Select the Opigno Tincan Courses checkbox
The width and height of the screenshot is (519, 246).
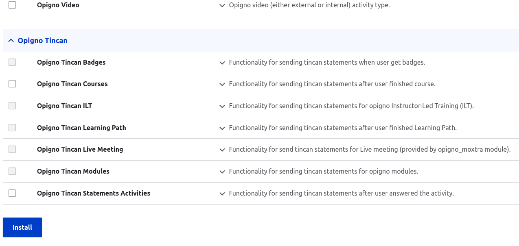pyautogui.click(x=12, y=84)
